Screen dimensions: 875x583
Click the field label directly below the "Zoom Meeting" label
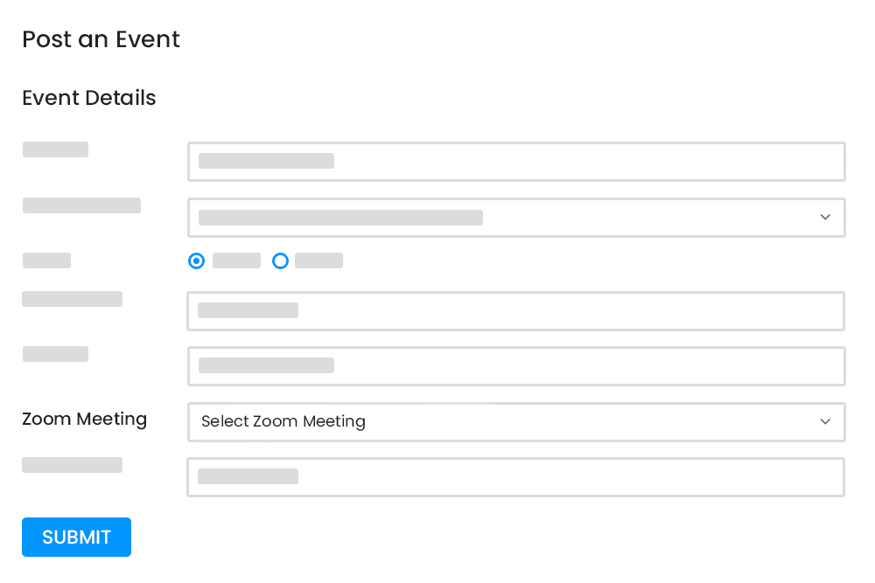point(72,465)
